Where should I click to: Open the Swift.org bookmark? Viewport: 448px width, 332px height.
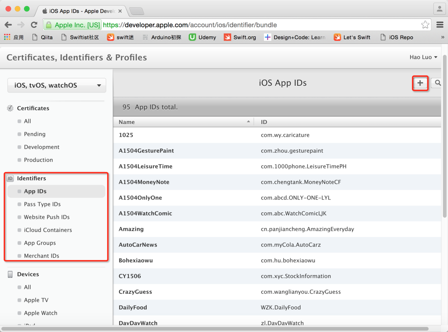coord(240,37)
